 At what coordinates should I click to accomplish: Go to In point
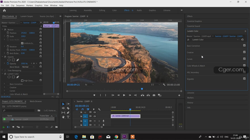click(113, 95)
